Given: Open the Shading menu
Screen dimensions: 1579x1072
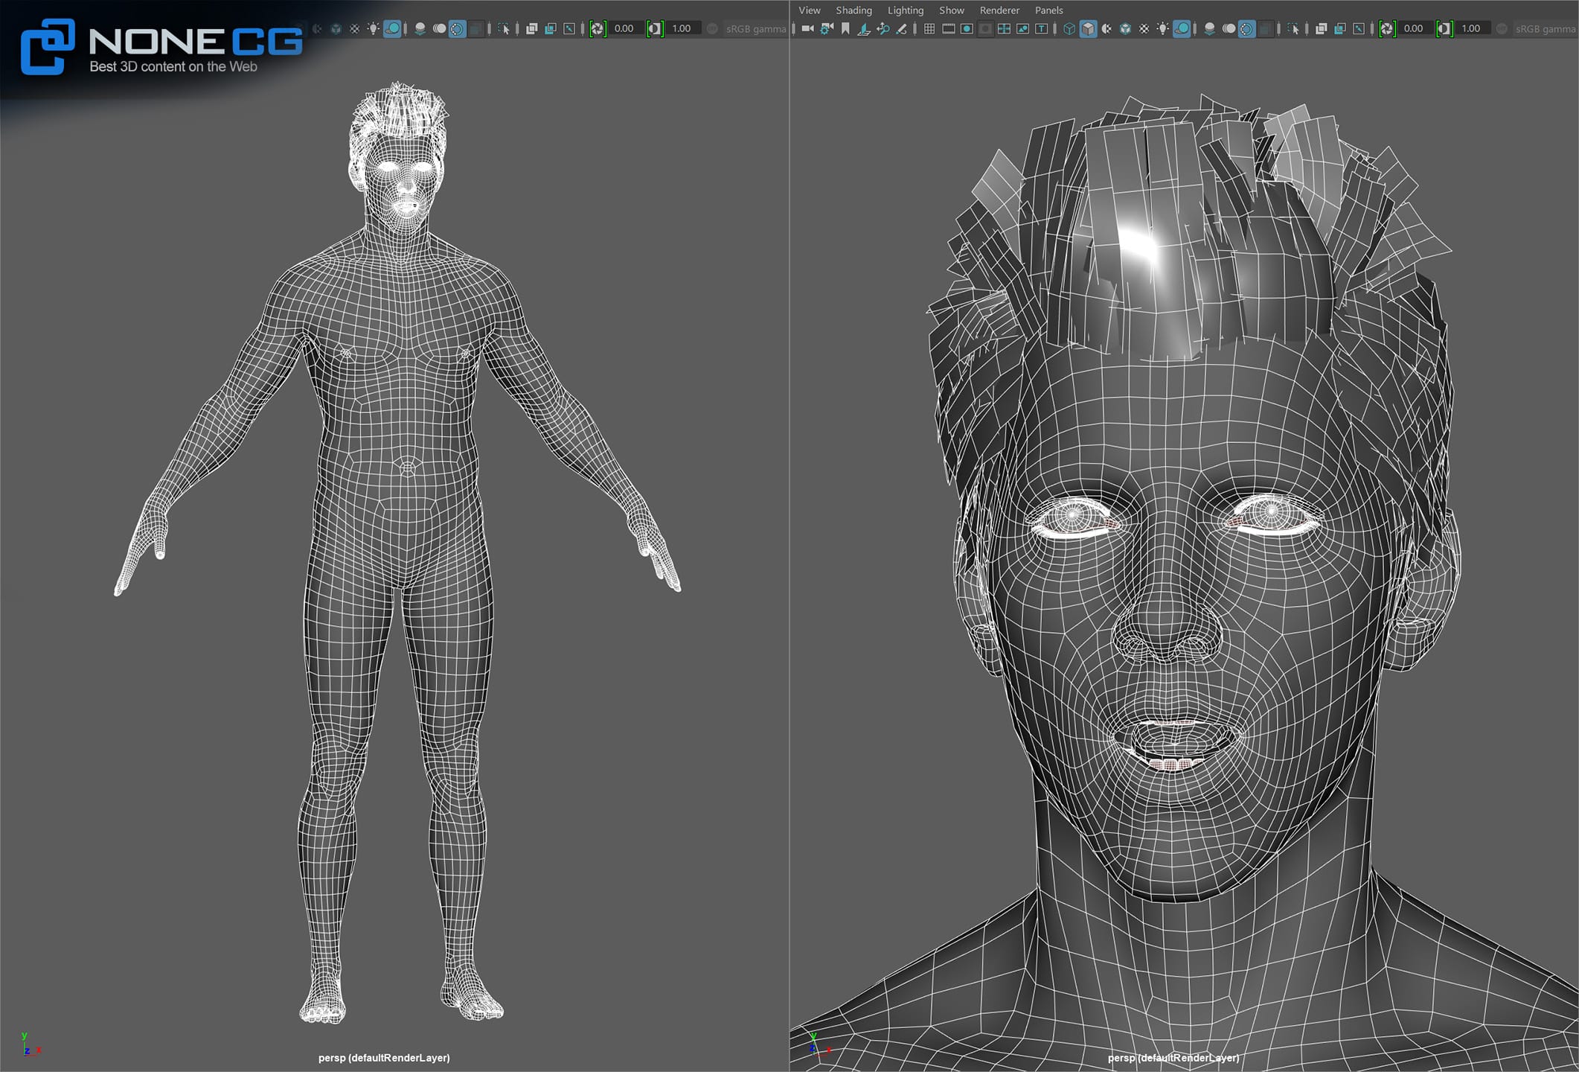Looking at the screenshot, I should tap(853, 10).
